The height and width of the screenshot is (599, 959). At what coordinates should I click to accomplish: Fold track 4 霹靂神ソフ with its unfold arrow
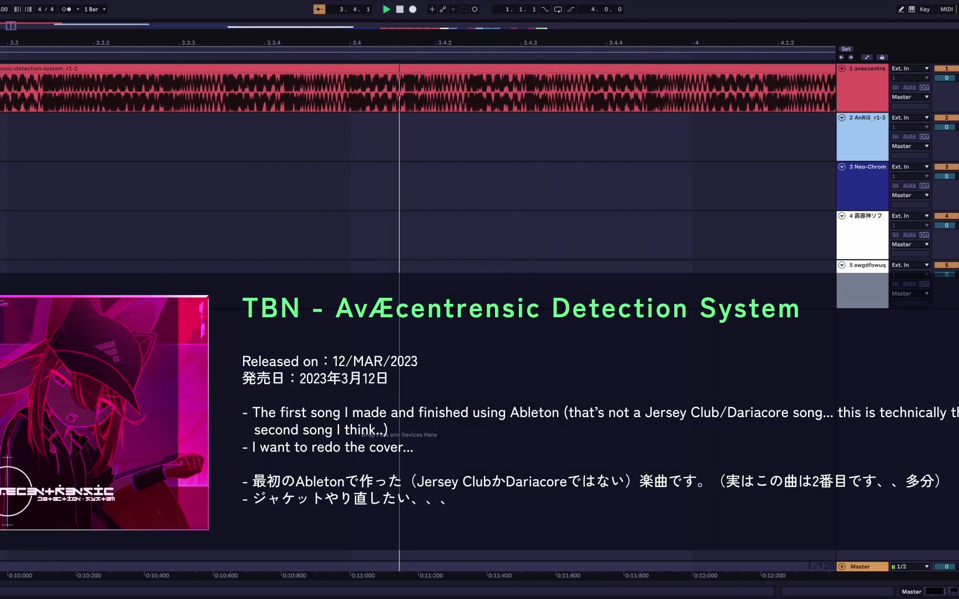coord(842,216)
